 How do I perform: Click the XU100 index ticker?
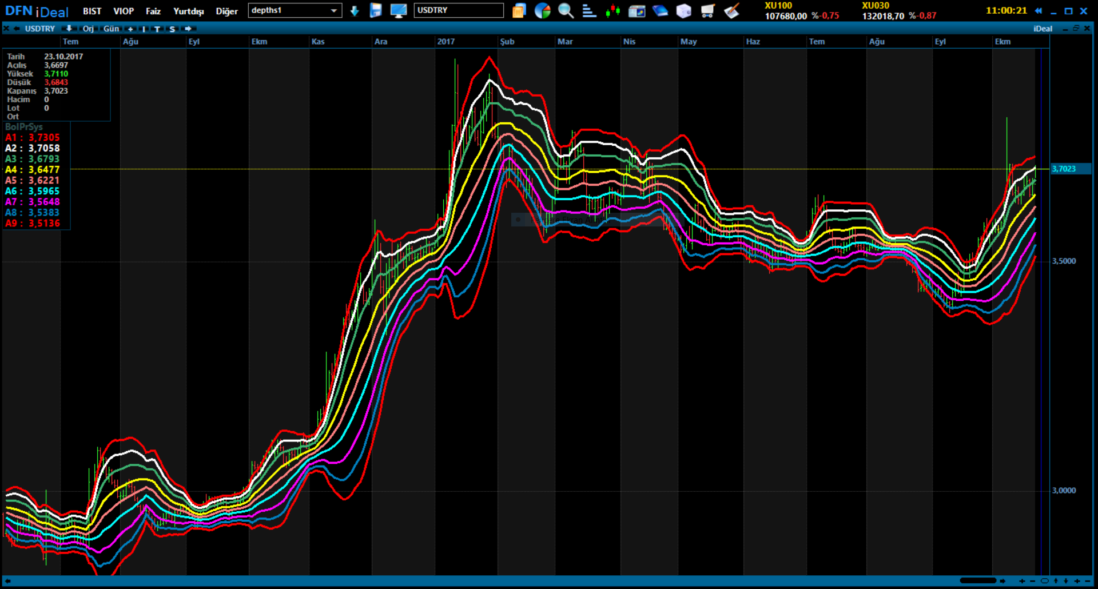(x=802, y=11)
